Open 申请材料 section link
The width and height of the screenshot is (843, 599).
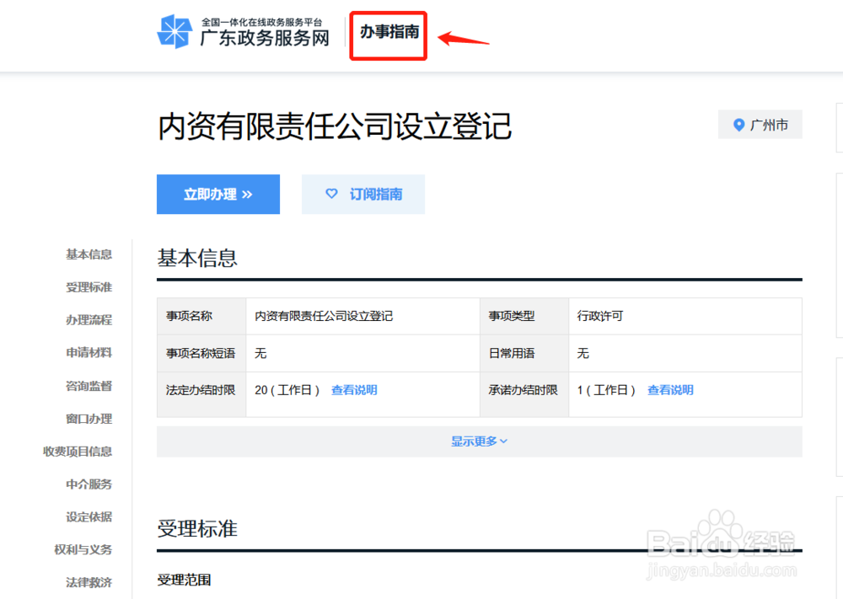coord(88,353)
